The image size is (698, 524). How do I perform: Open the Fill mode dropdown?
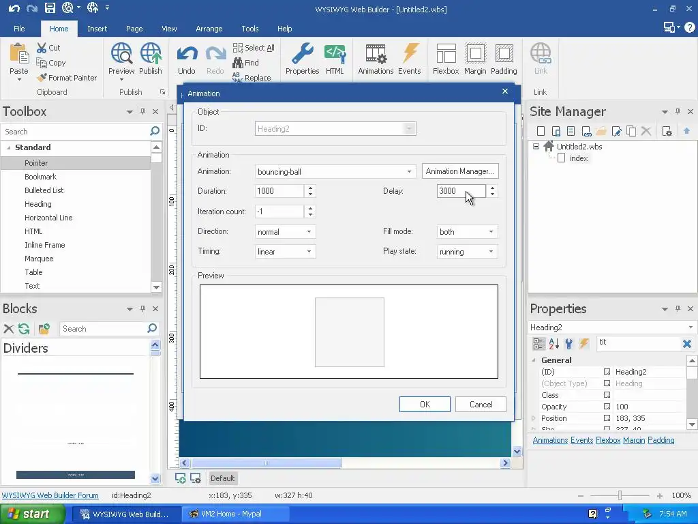tap(491, 232)
